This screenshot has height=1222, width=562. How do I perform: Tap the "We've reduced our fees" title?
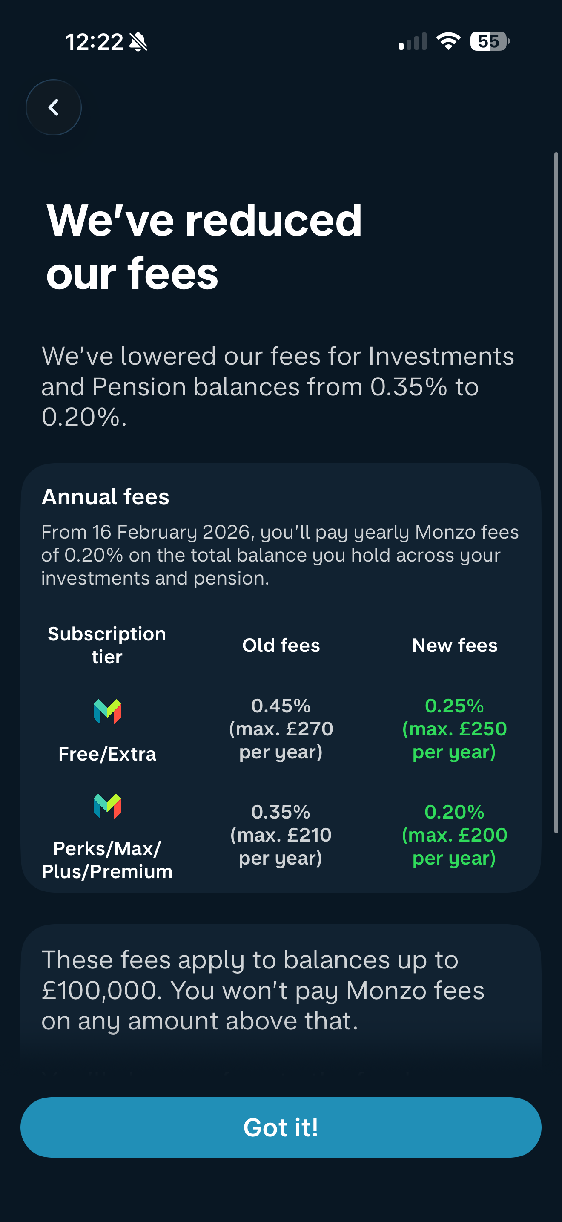pyautogui.click(x=204, y=246)
